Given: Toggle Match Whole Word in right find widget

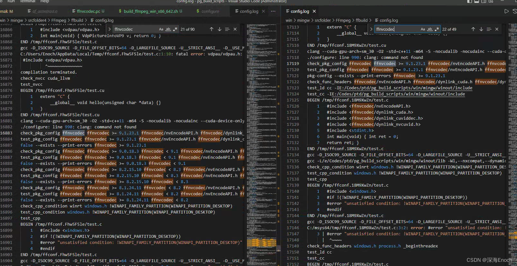Looking at the screenshot, I should (x=430, y=29).
